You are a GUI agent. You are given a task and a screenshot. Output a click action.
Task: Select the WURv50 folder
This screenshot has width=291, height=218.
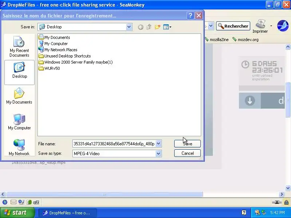coord(49,68)
